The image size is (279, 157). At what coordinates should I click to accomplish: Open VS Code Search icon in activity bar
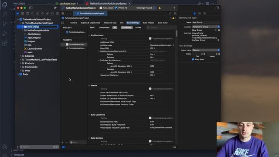5,14
